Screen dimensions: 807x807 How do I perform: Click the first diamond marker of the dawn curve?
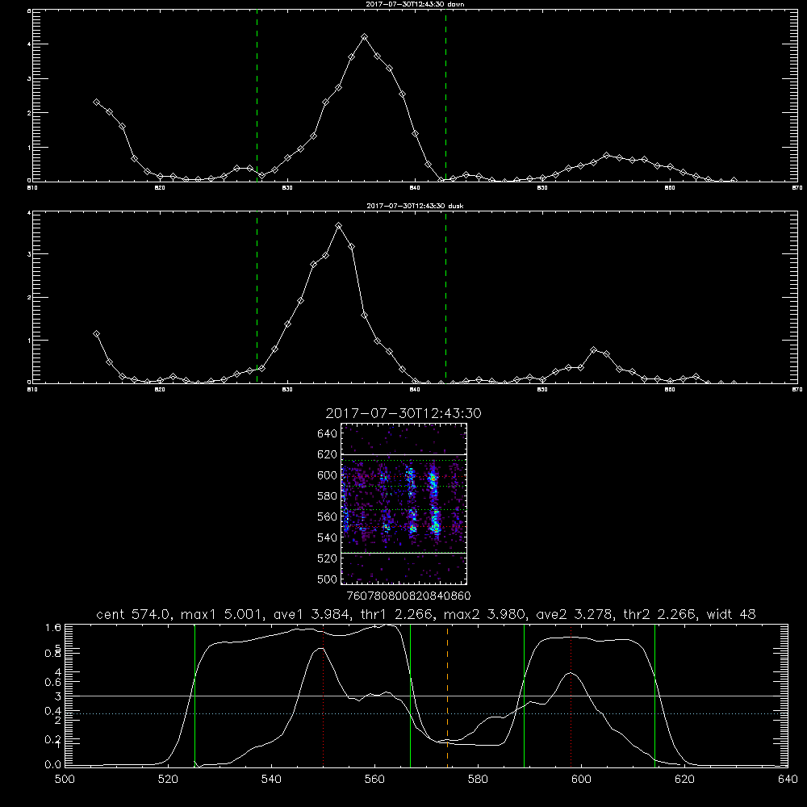(x=96, y=102)
